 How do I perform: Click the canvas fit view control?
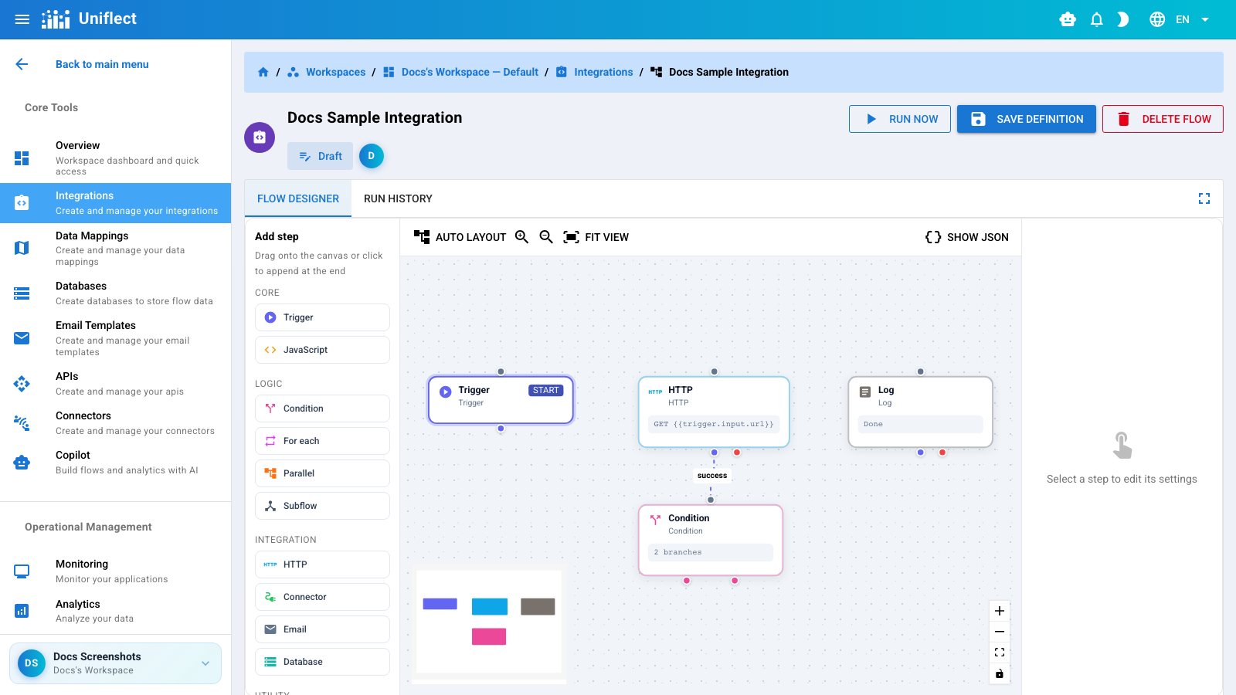pos(1000,653)
